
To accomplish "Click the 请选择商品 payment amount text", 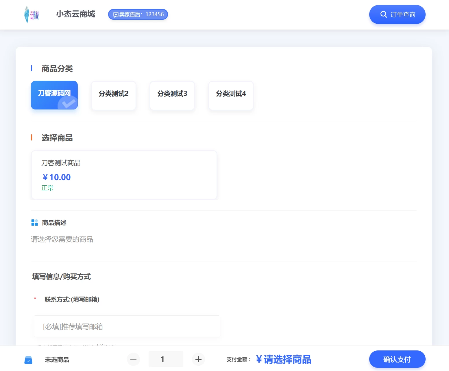I will tap(283, 359).
